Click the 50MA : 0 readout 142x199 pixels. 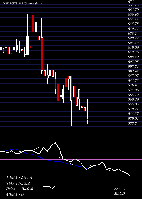point(15,195)
